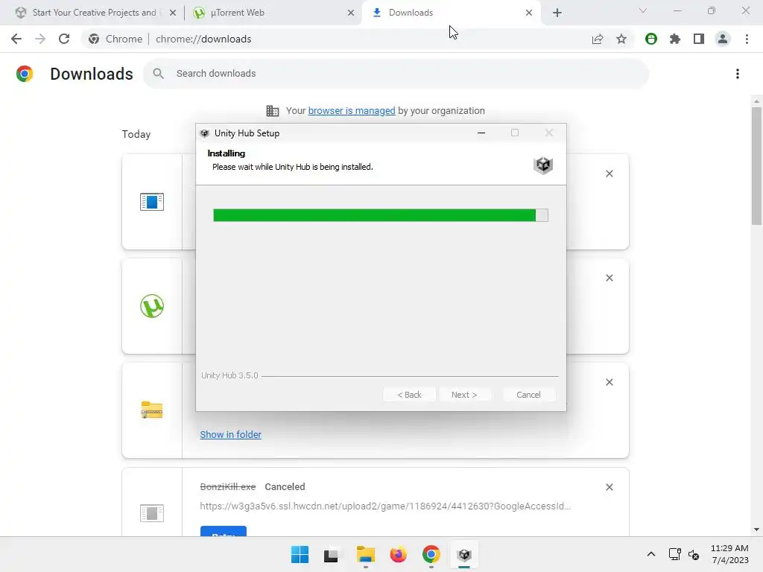
Task: Toggle the Chrome side panel
Action: click(x=699, y=39)
